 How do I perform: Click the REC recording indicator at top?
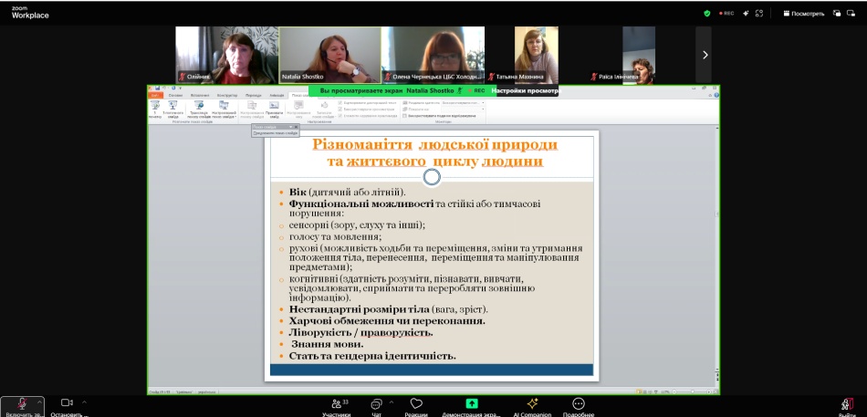click(726, 14)
